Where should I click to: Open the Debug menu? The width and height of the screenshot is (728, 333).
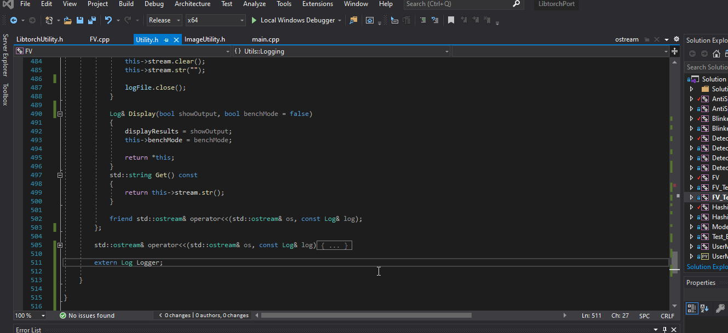[154, 4]
